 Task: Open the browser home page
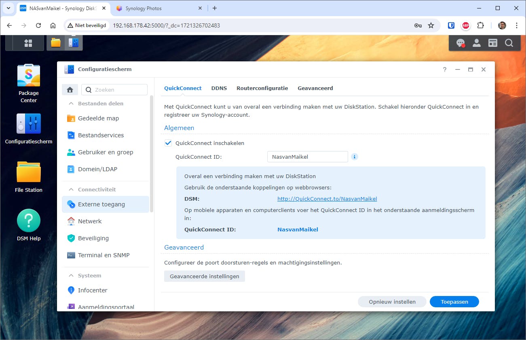(x=53, y=25)
